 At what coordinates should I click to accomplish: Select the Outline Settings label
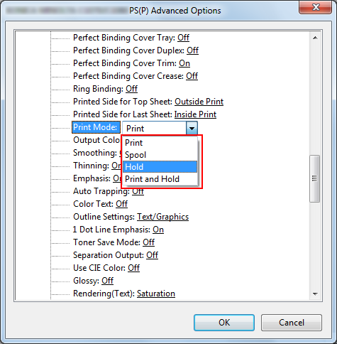(x=104, y=217)
